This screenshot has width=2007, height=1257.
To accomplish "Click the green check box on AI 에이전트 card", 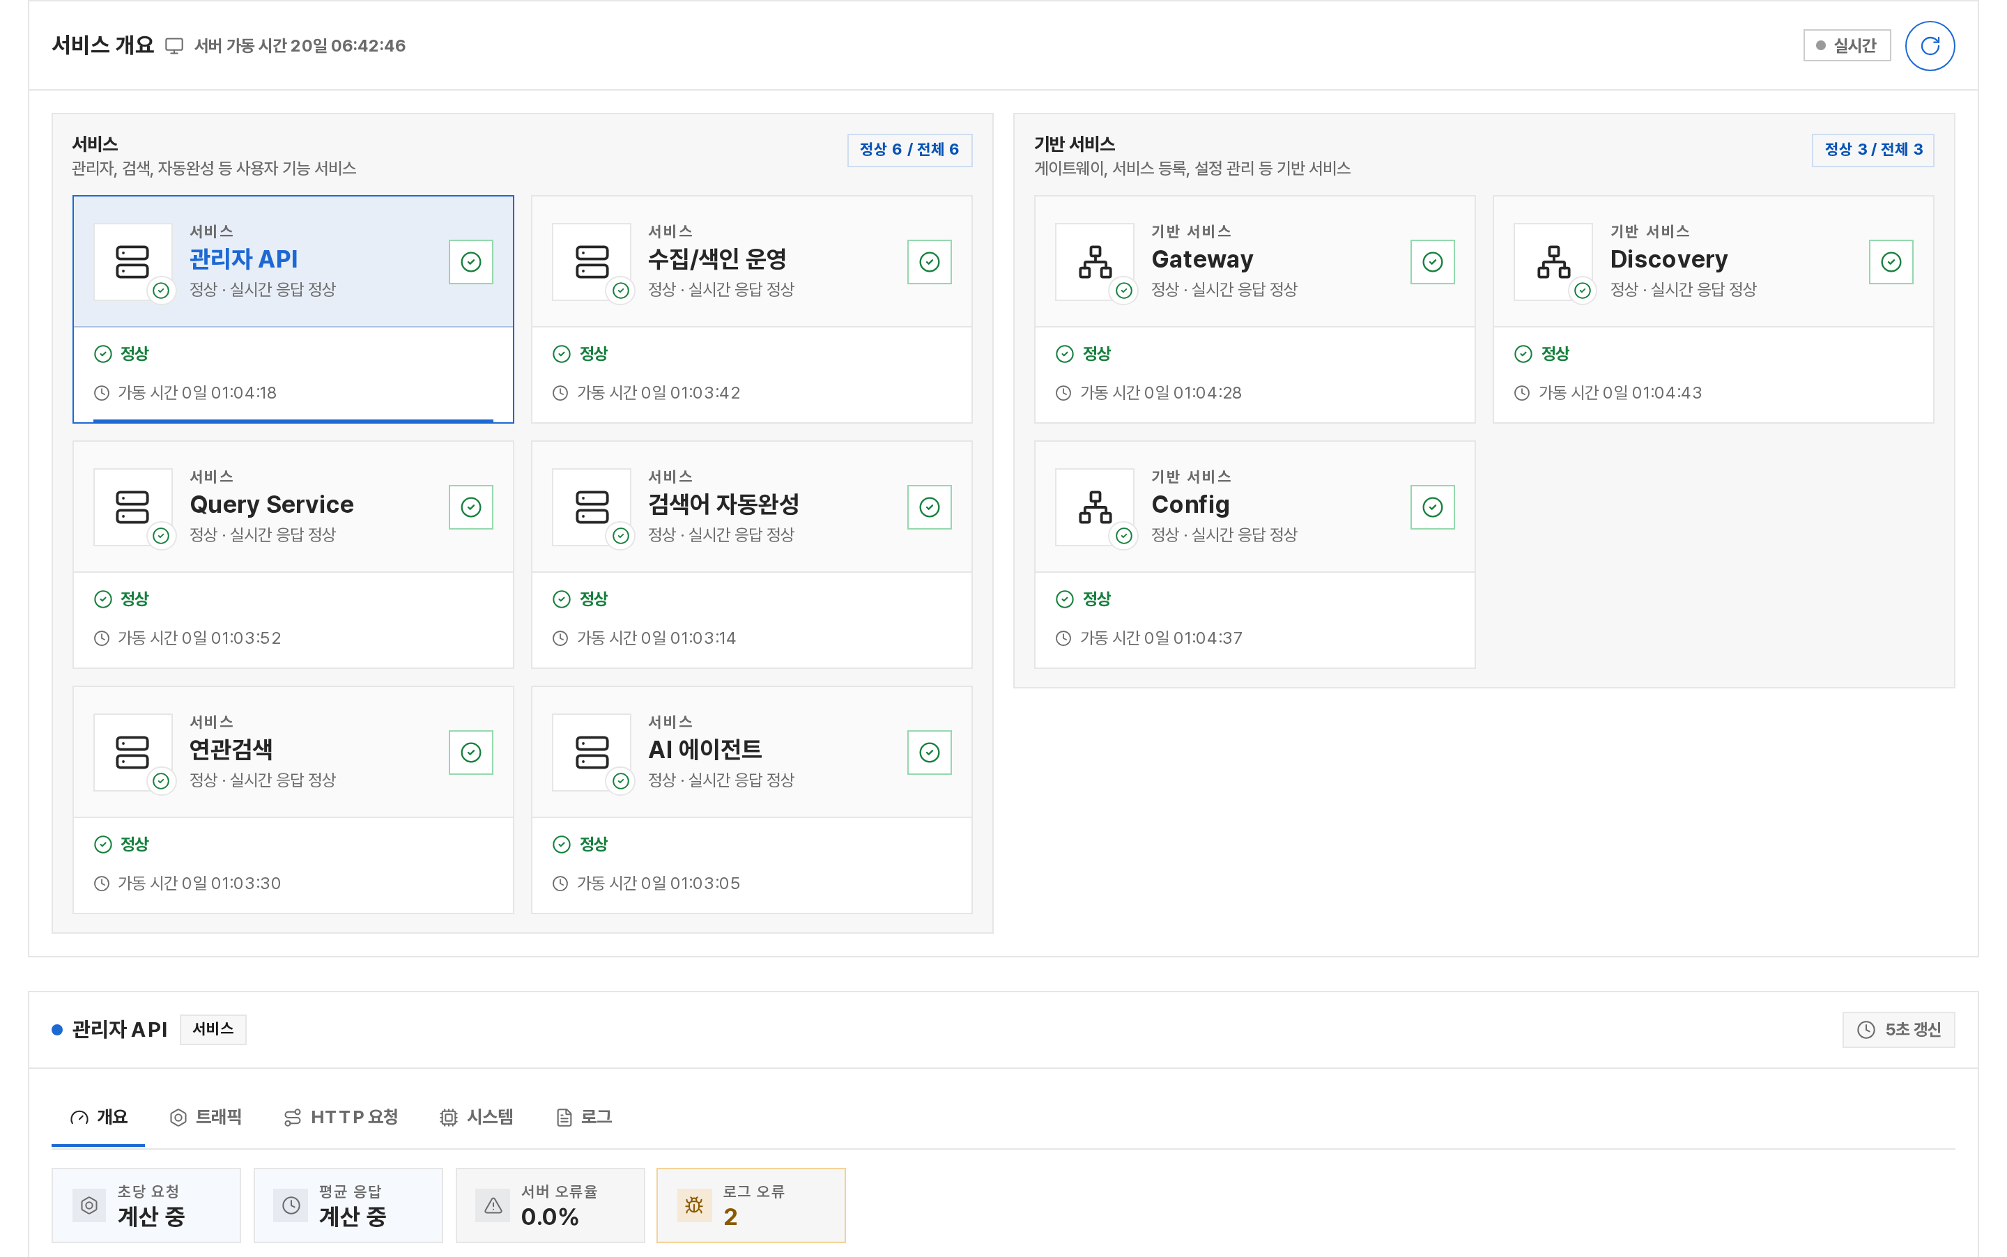I will click(x=929, y=753).
